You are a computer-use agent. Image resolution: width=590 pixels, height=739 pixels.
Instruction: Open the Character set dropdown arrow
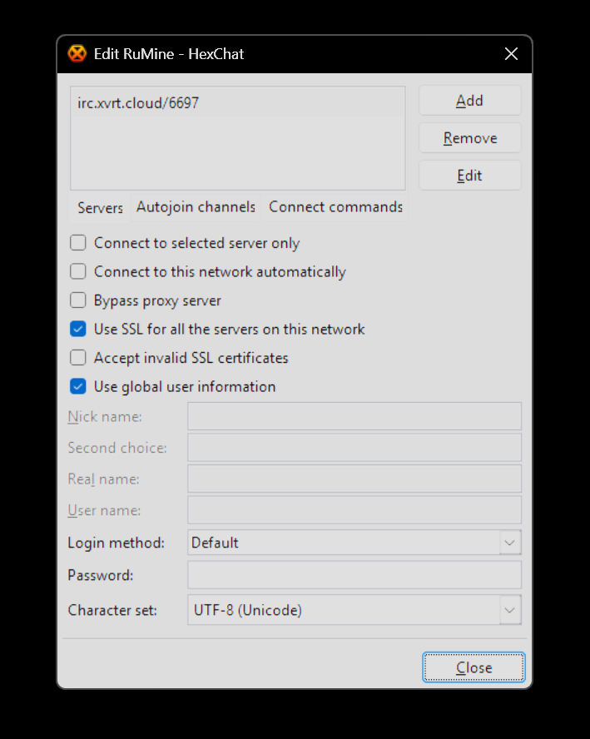click(x=510, y=610)
